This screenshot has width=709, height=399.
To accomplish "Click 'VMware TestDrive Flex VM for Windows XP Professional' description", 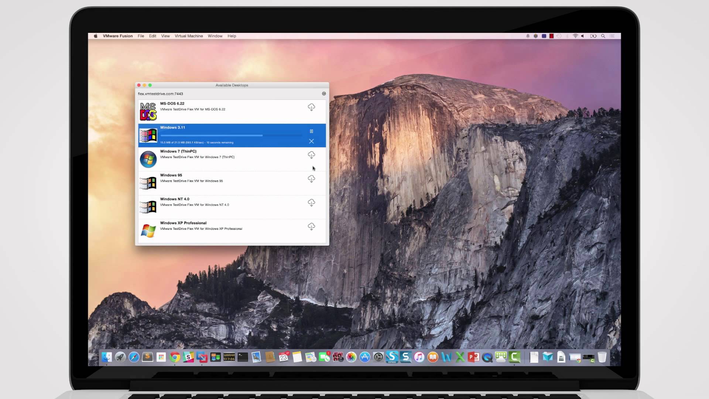I will coord(201,229).
